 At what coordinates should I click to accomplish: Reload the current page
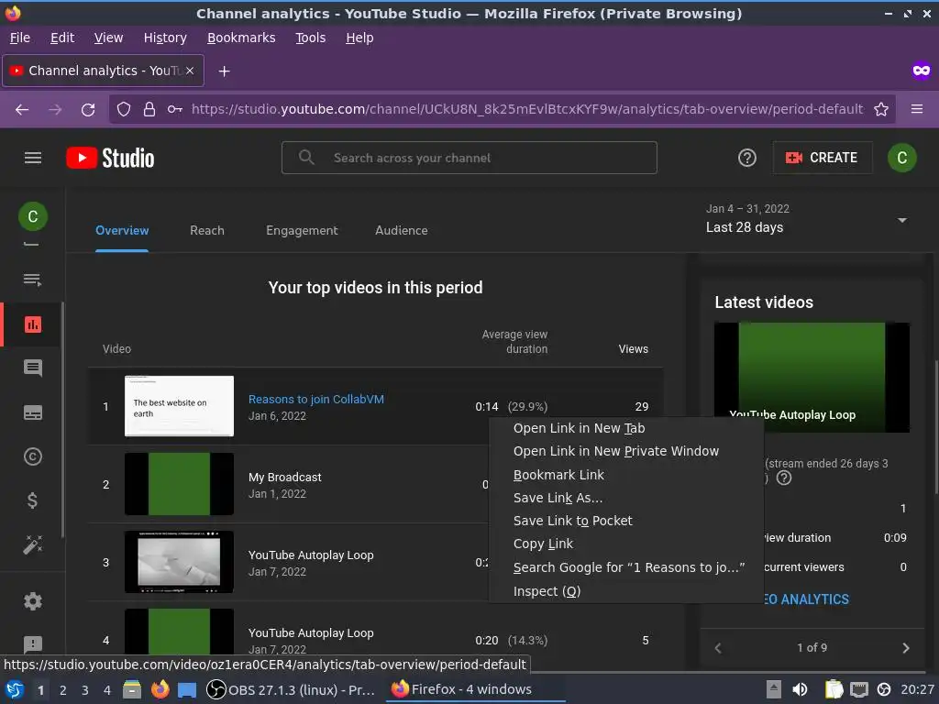coord(88,110)
